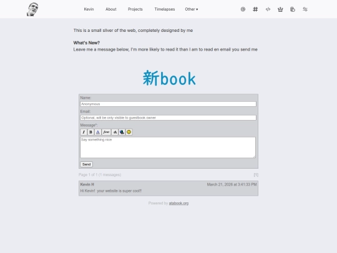The width and height of the screenshot is (337, 253).
Task: Click the Send button
Action: 86,164
